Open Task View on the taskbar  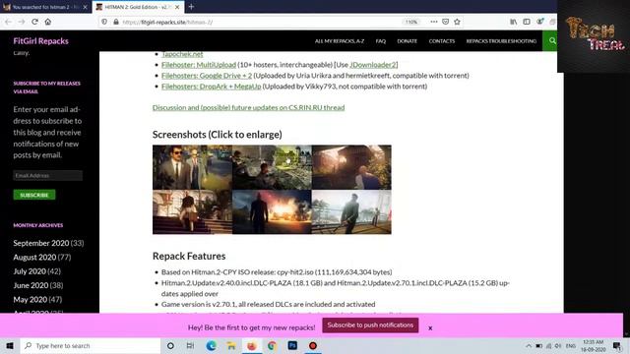(190, 345)
